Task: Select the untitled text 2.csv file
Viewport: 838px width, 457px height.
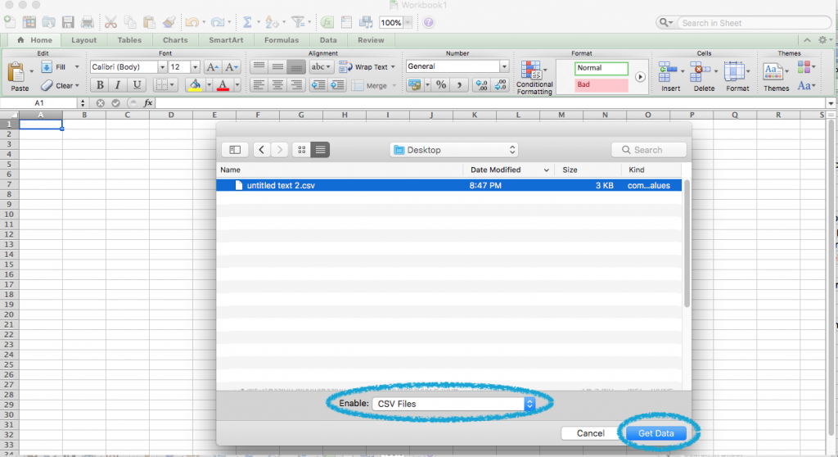Action: [x=281, y=186]
